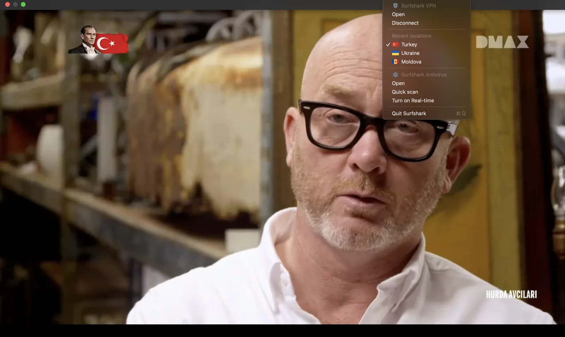
Task: Run an antivirus Quick scan
Action: coord(405,92)
